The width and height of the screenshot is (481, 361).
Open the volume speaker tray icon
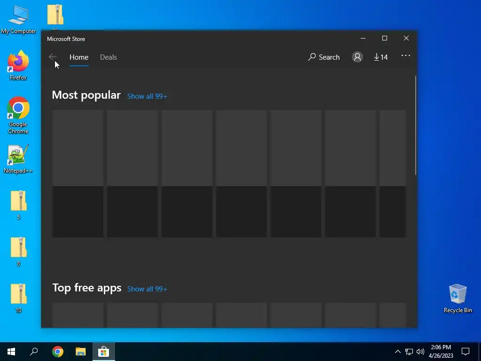[x=420, y=352]
